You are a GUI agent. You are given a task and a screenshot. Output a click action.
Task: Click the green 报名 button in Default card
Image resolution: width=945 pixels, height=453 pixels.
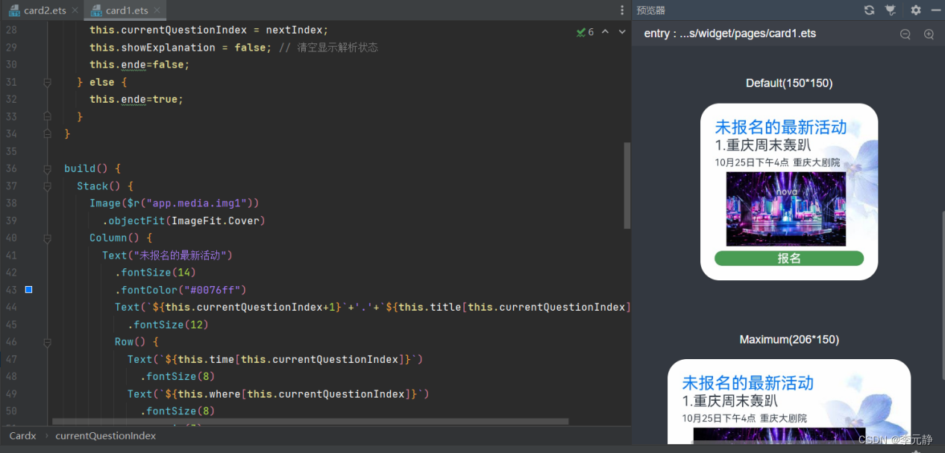(x=789, y=259)
